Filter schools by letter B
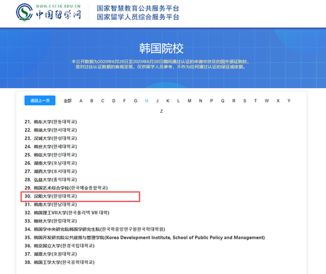The width and height of the screenshot is (326, 274). click(x=92, y=101)
